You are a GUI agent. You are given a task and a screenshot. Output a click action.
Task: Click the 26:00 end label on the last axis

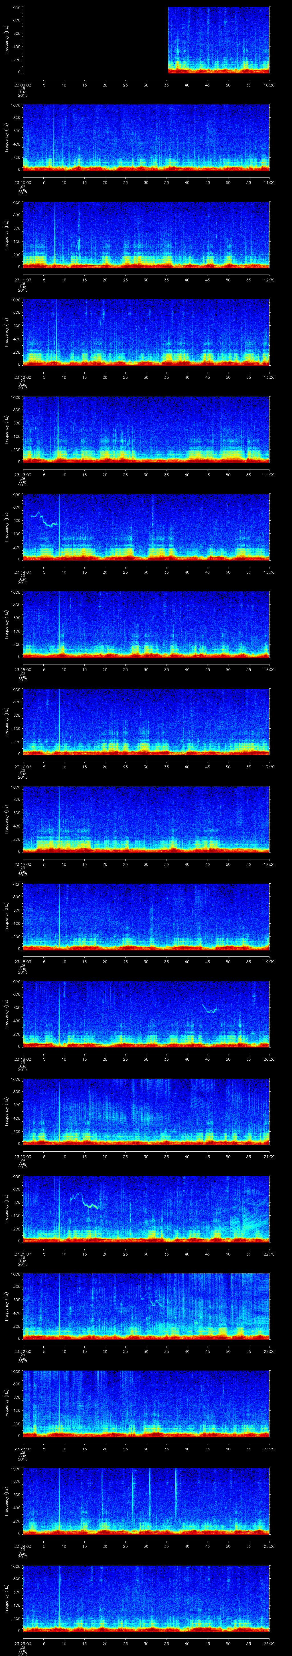tap(269, 1643)
